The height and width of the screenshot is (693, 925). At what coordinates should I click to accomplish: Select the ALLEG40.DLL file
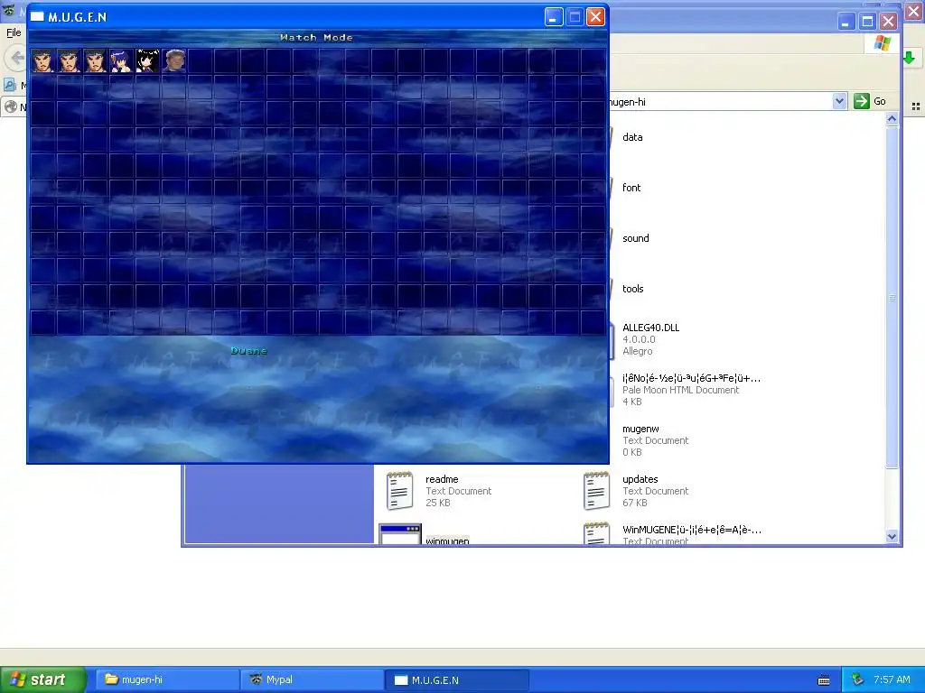[x=650, y=328]
